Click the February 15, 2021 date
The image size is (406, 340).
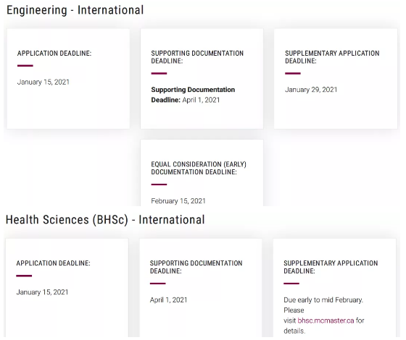(178, 201)
